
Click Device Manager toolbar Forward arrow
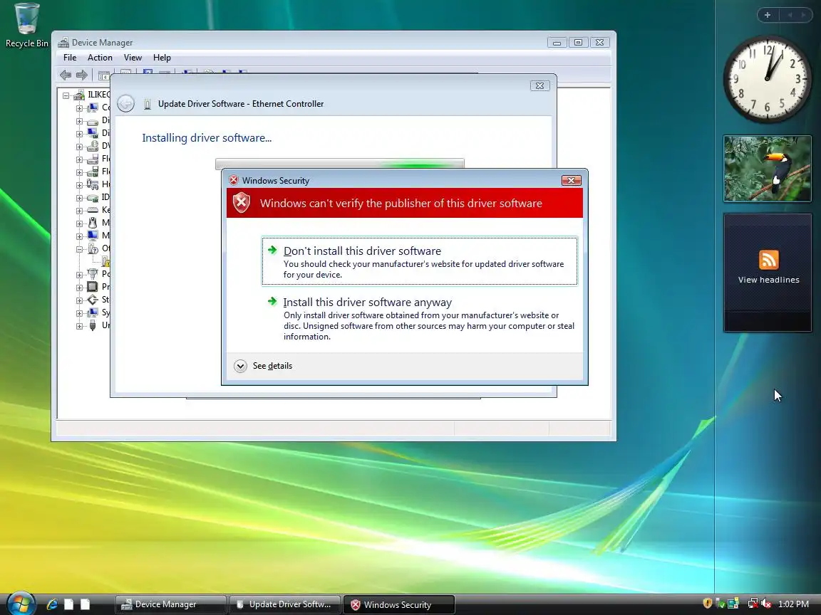coord(82,75)
